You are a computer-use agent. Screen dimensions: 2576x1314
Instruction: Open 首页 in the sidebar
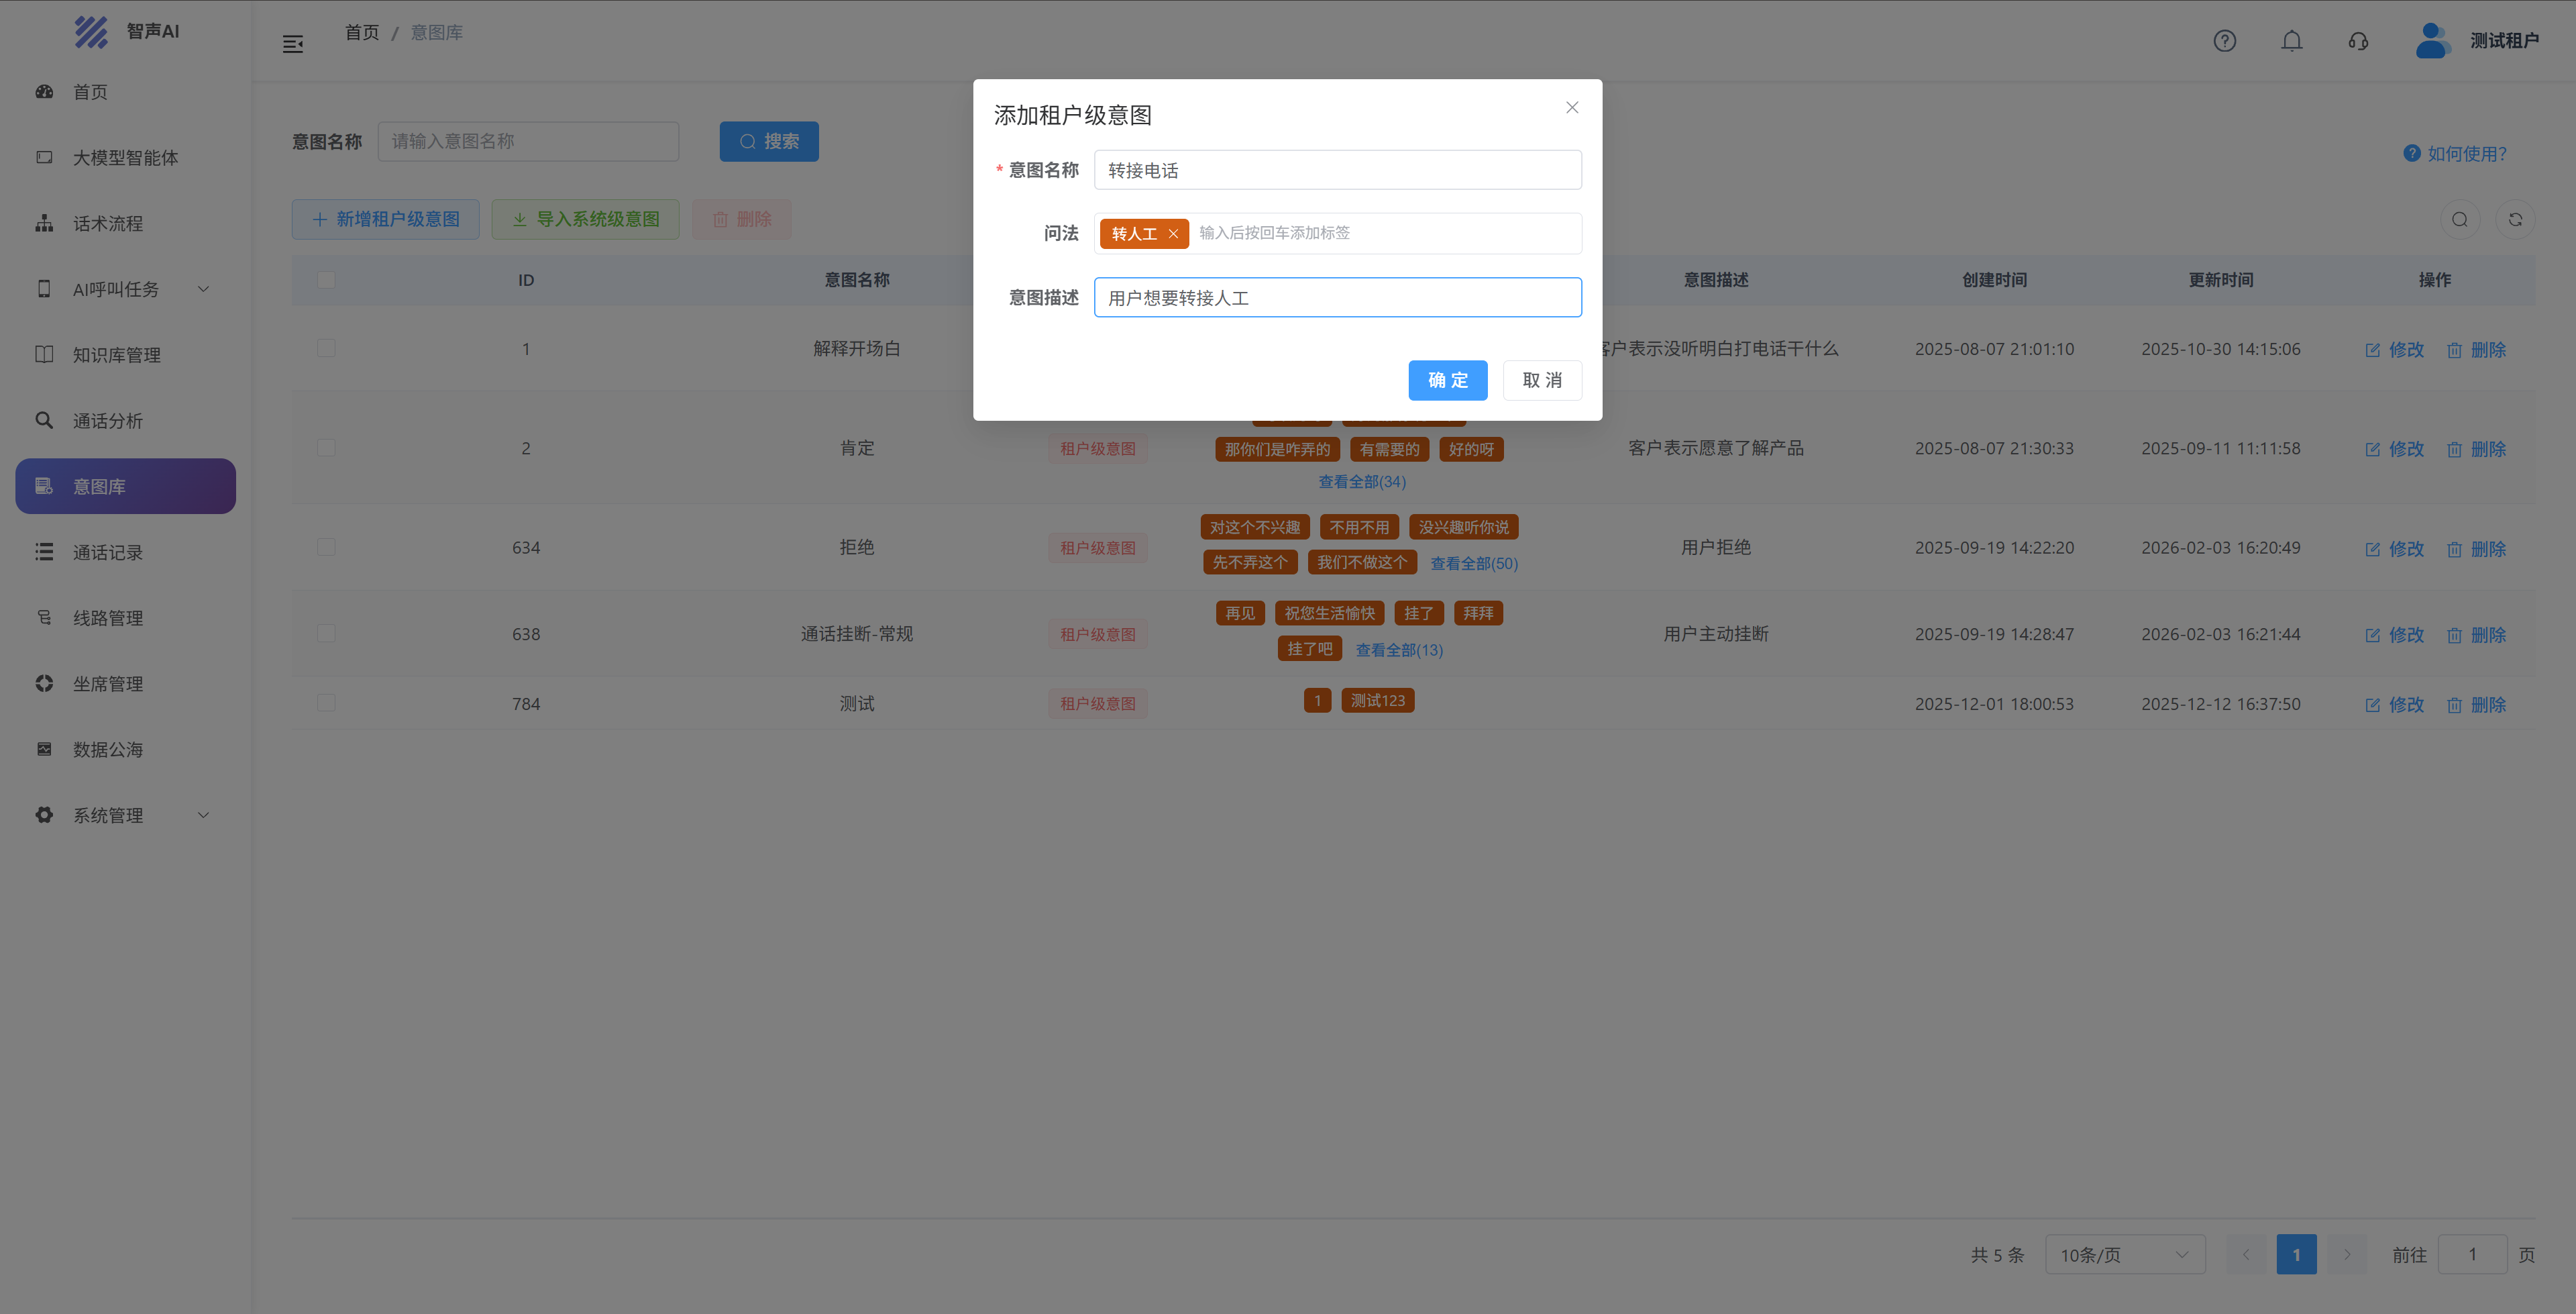tap(125, 92)
